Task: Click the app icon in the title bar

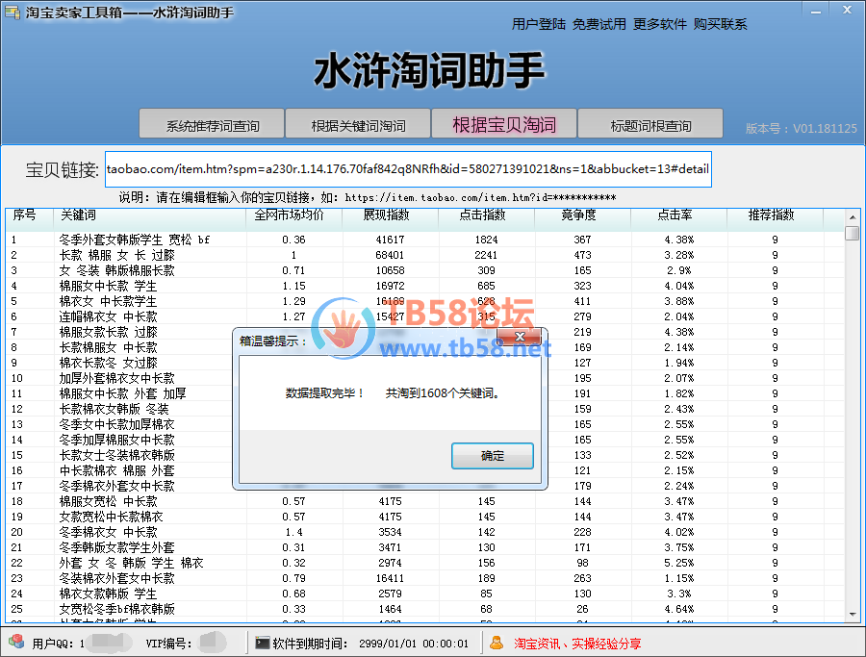Action: 13,12
